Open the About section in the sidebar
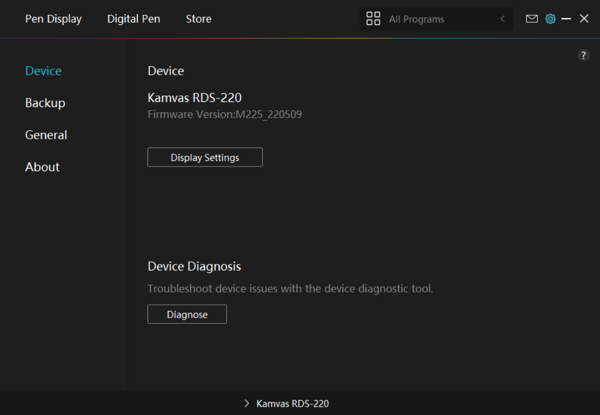The height and width of the screenshot is (415, 600). point(43,167)
